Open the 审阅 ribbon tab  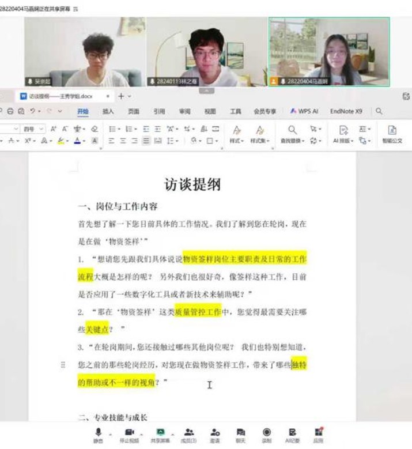tap(184, 111)
